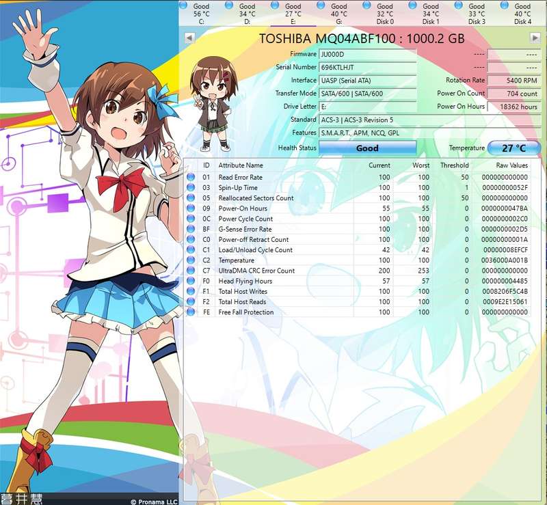Click the status icon for Total Host Writes
Image resolution: width=547 pixels, height=505 pixels.
pos(191,291)
